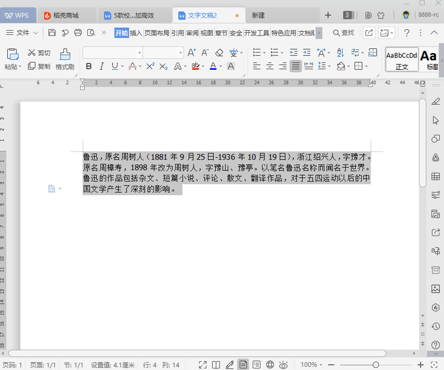Click the highlight color ab swatch

pyautogui.click(x=195, y=67)
